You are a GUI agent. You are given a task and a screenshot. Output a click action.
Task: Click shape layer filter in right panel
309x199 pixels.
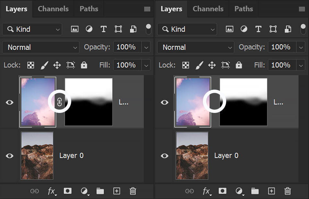pyautogui.click(x=273, y=29)
